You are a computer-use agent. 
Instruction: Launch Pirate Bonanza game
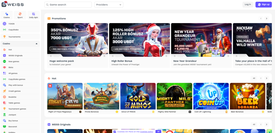(101, 96)
